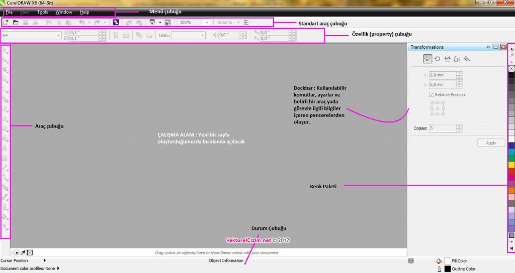Select the Scale and mirror transformation icon

pyautogui.click(x=447, y=59)
